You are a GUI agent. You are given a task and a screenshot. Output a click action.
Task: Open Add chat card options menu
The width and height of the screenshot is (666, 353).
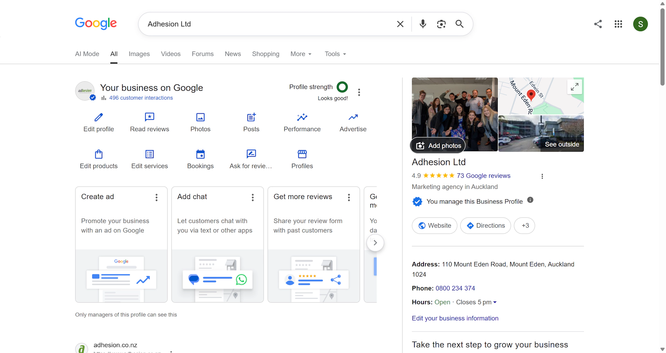pos(253,197)
